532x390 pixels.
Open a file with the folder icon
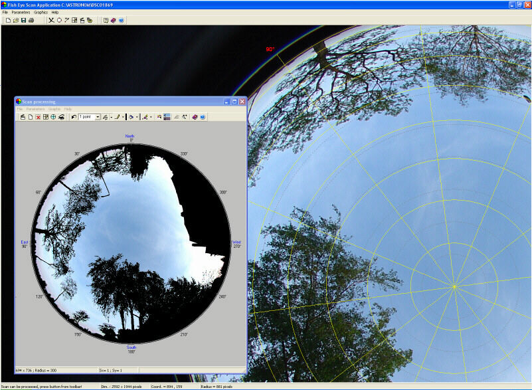[15, 21]
